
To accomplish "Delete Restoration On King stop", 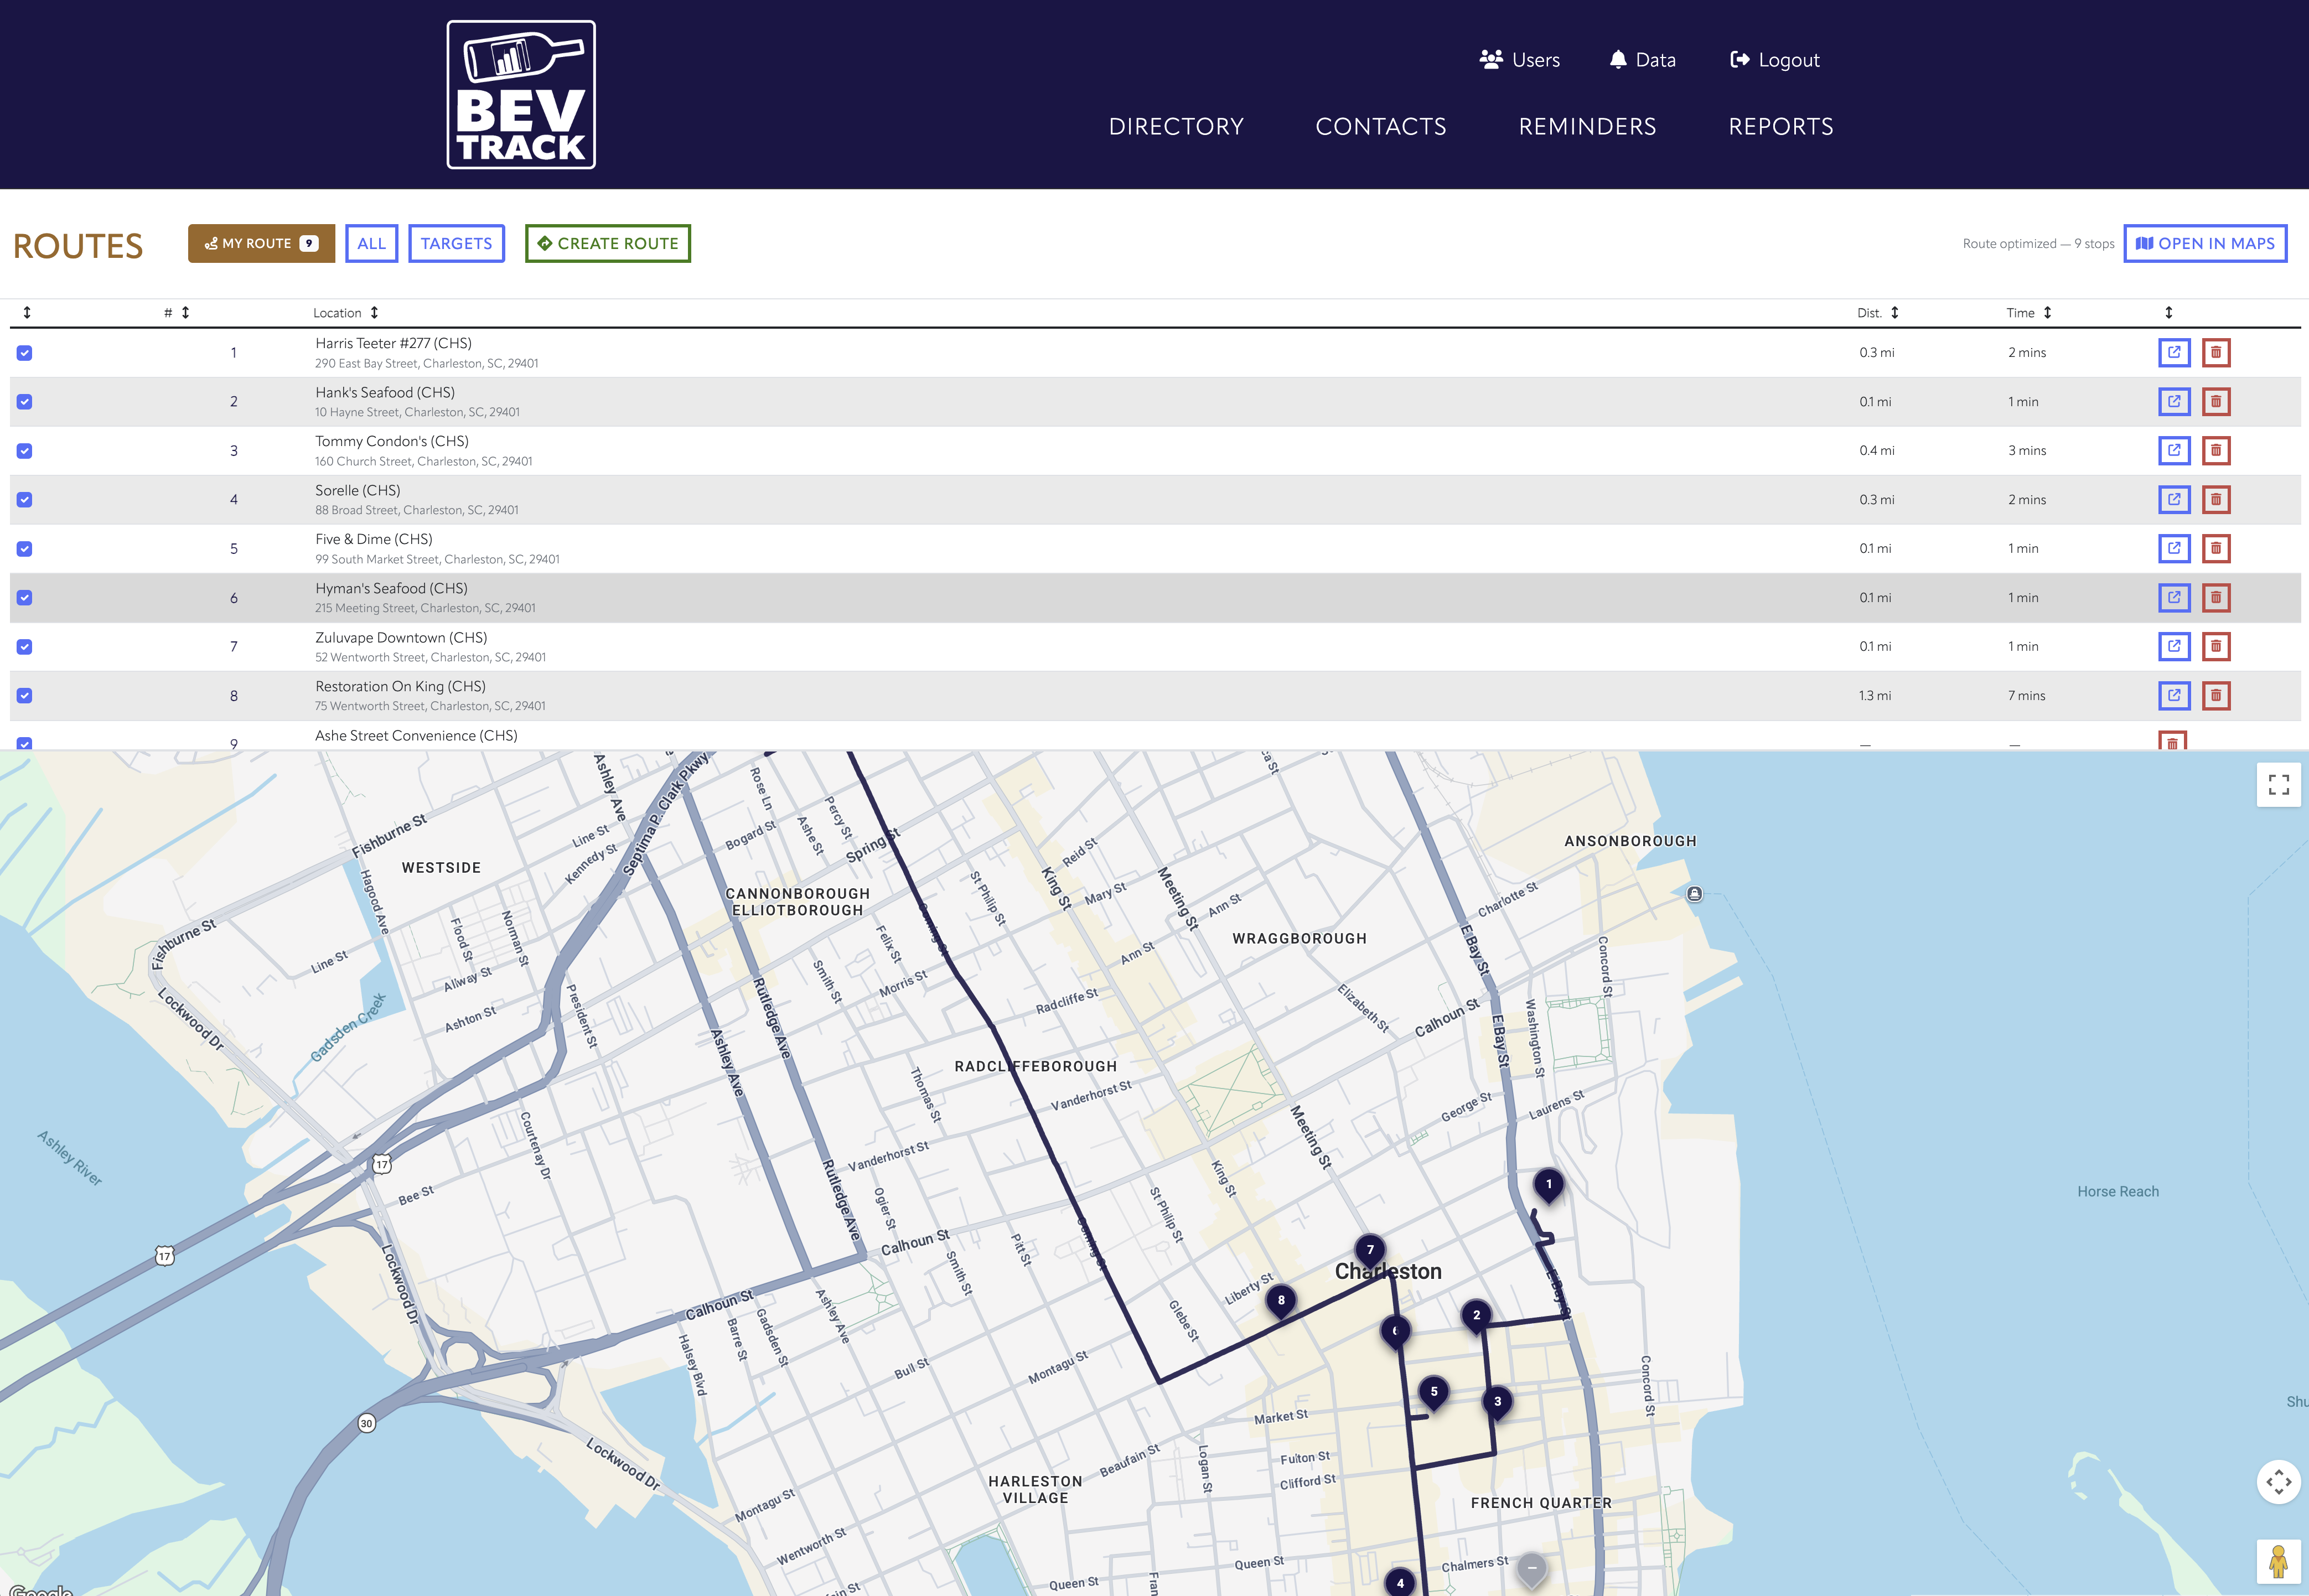I will [x=2216, y=696].
